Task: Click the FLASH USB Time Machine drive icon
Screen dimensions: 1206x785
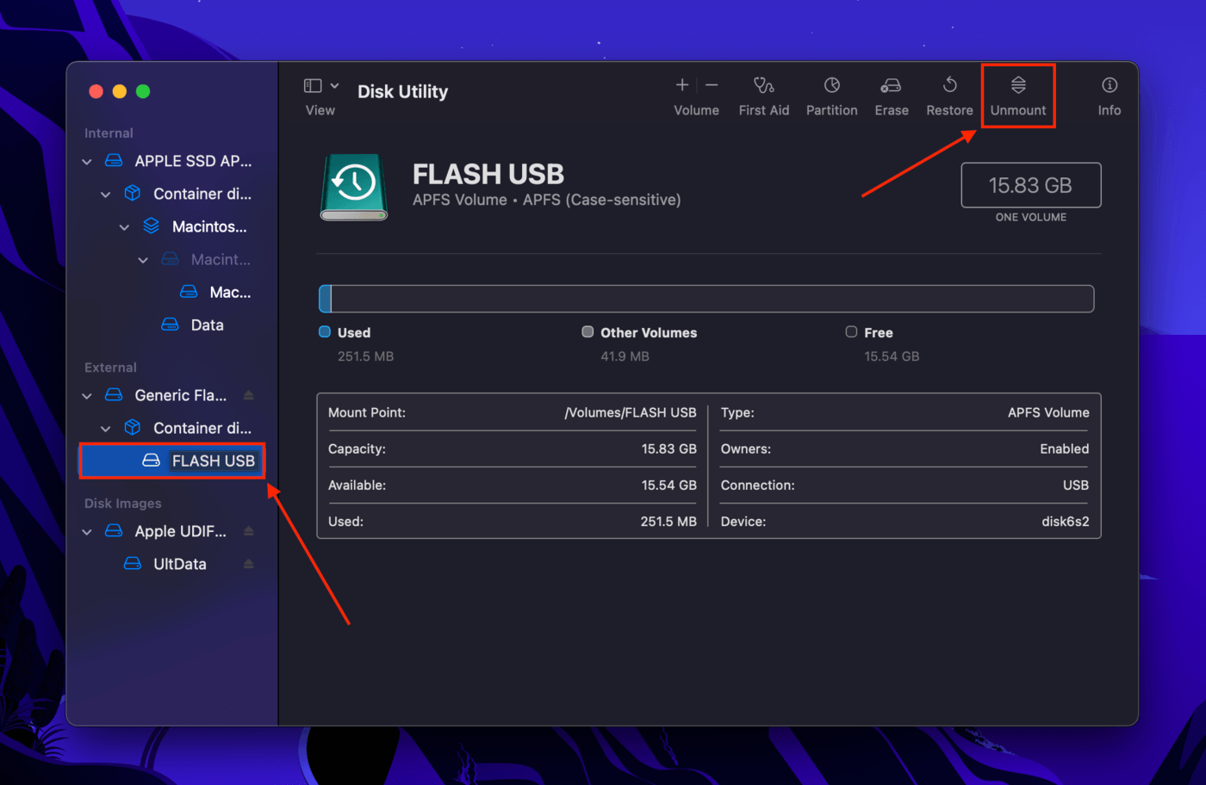Action: pyautogui.click(x=354, y=187)
